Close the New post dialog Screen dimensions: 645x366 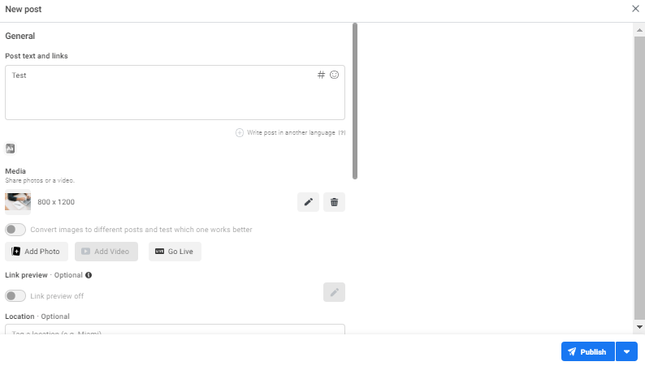pyautogui.click(x=635, y=9)
